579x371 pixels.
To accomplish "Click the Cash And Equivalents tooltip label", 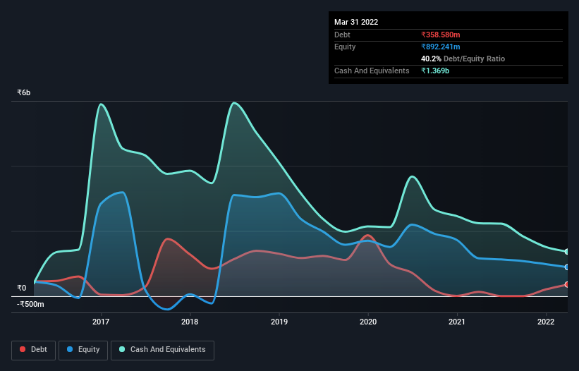I will (372, 71).
